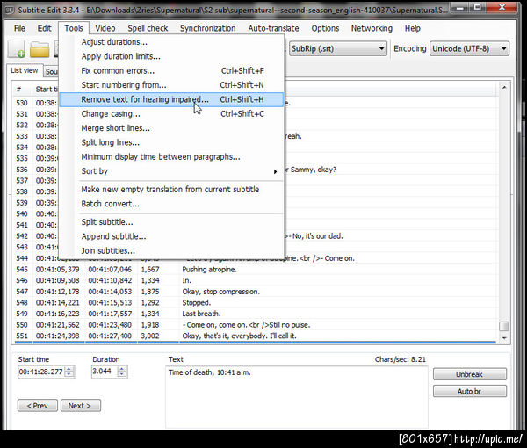This screenshot has width=527, height=448.
Task: Select subtitle row number 530
Action: [x=22, y=103]
